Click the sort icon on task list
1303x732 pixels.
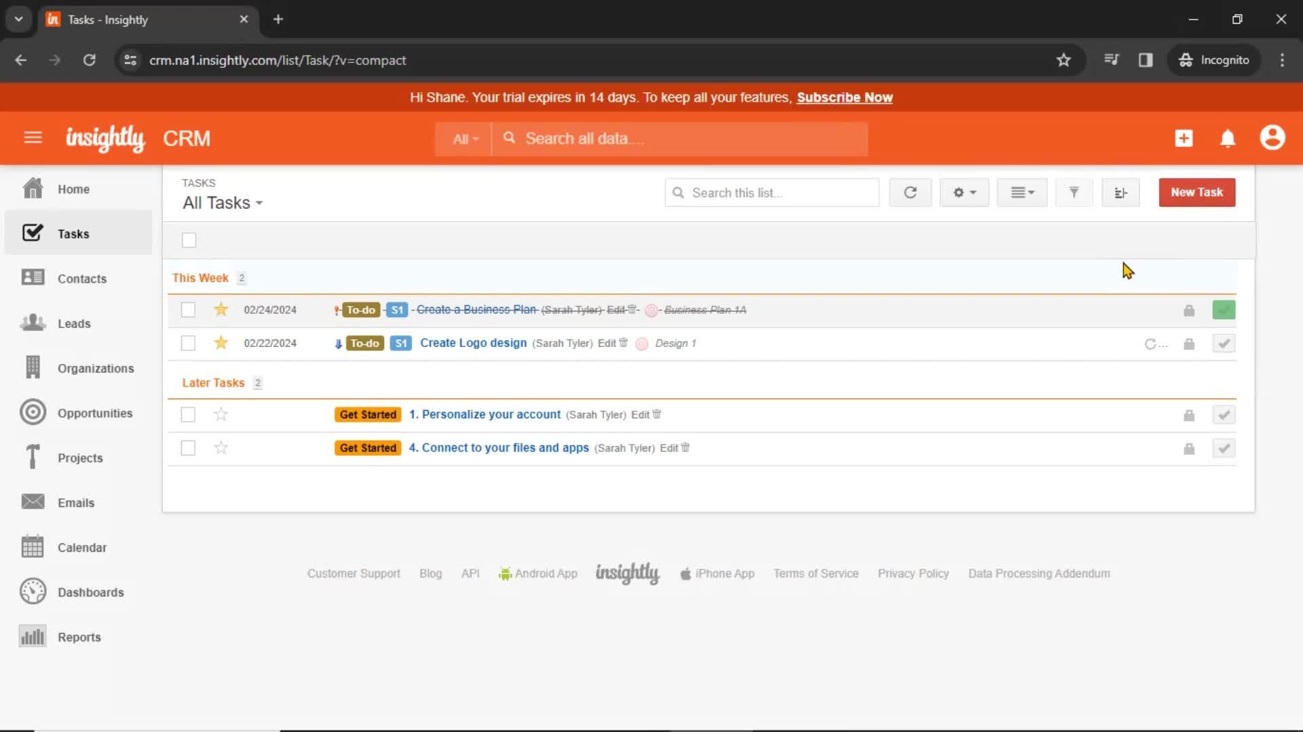[1120, 192]
